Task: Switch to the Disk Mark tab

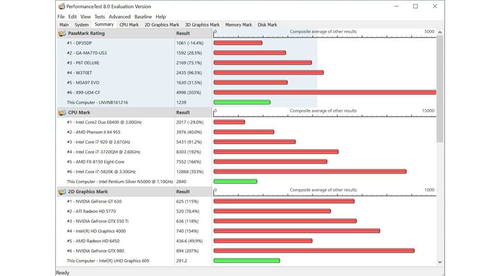Action: [267, 25]
